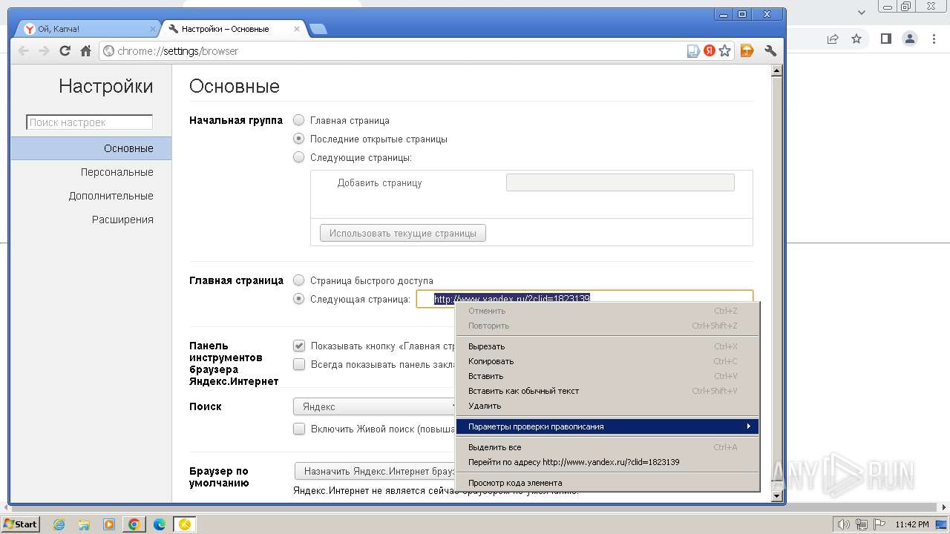
Task: Click the settings page scrollbar up arrow
Action: (777, 71)
